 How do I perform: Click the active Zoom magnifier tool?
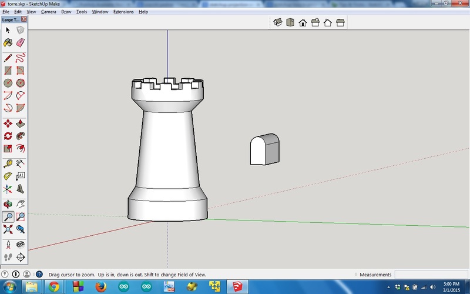(8, 216)
